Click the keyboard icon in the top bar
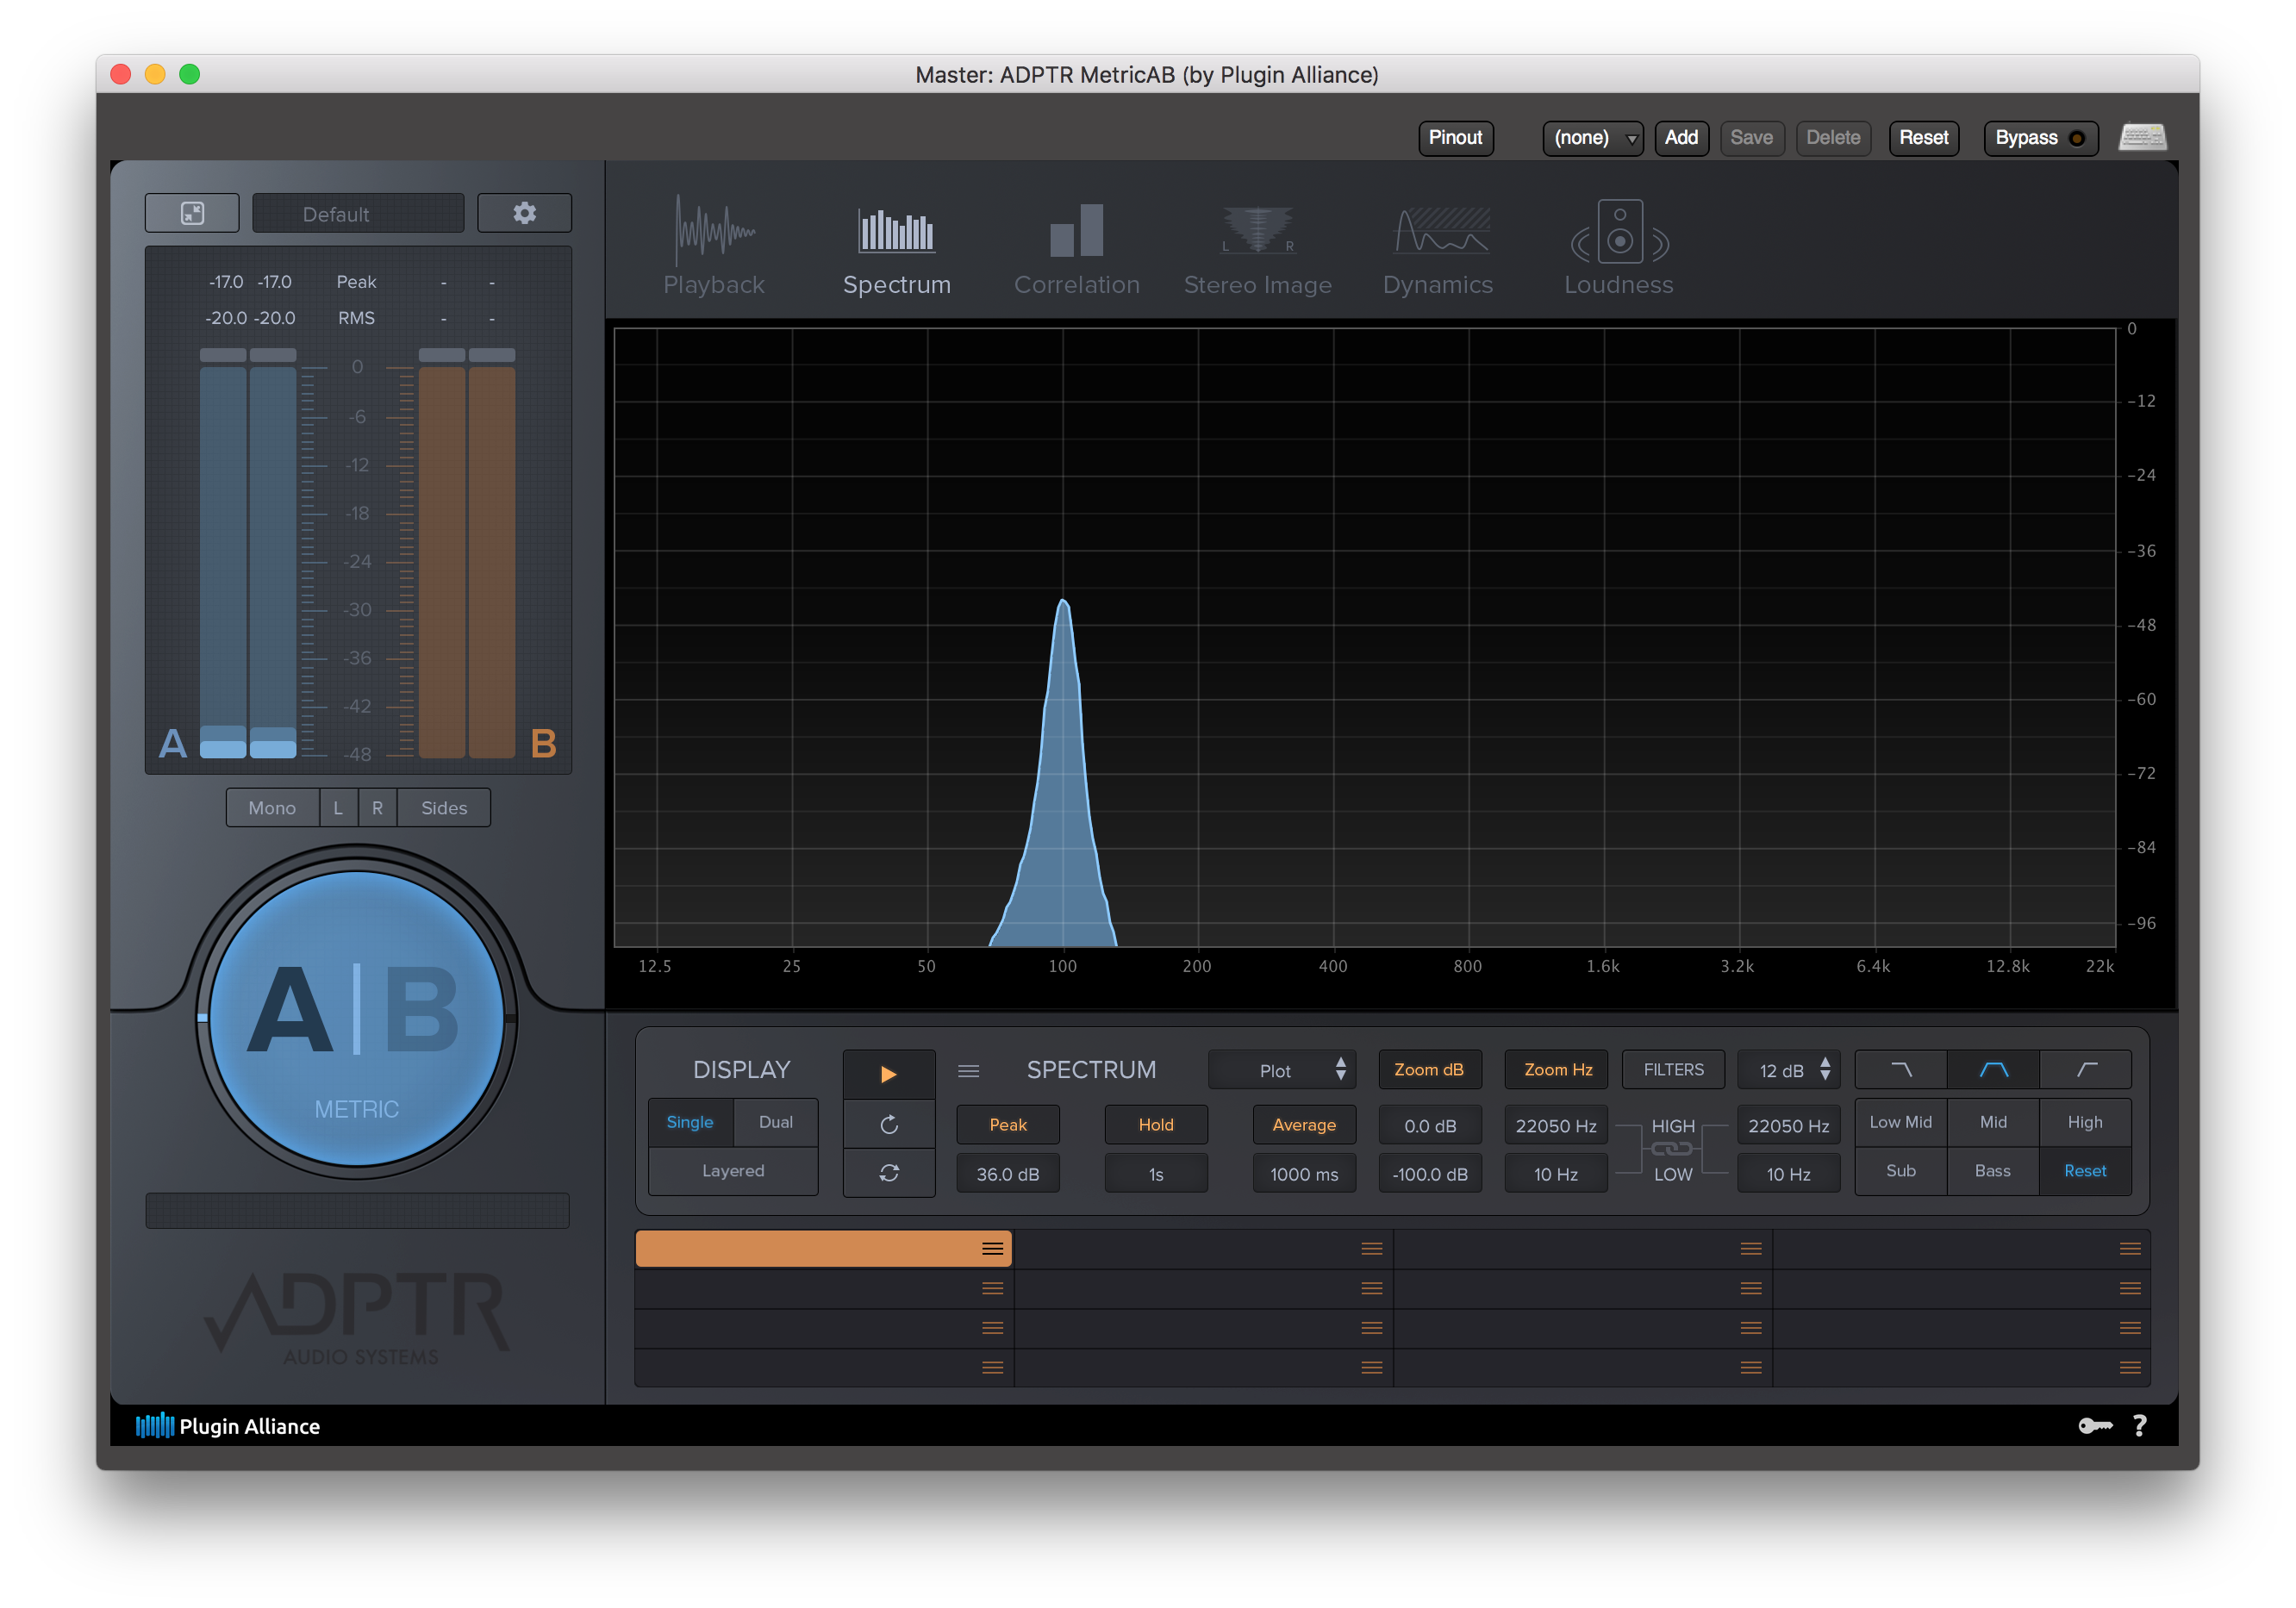Screen dimensions: 2296x1608 2142,137
